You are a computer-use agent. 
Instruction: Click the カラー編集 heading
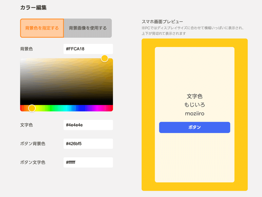pyautogui.click(x=33, y=8)
